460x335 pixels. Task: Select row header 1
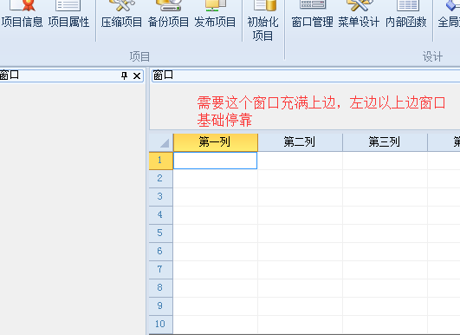[x=161, y=161]
